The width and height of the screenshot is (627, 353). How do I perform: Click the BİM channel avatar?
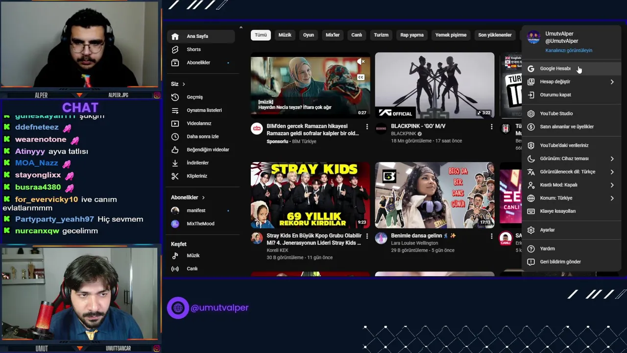257,128
